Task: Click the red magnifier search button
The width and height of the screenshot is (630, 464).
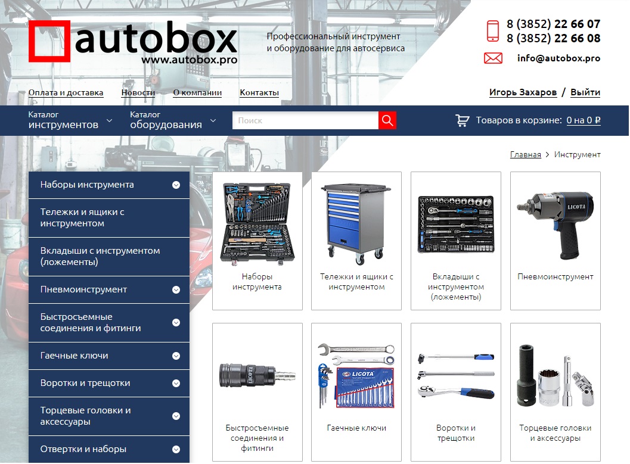Action: coord(387,120)
